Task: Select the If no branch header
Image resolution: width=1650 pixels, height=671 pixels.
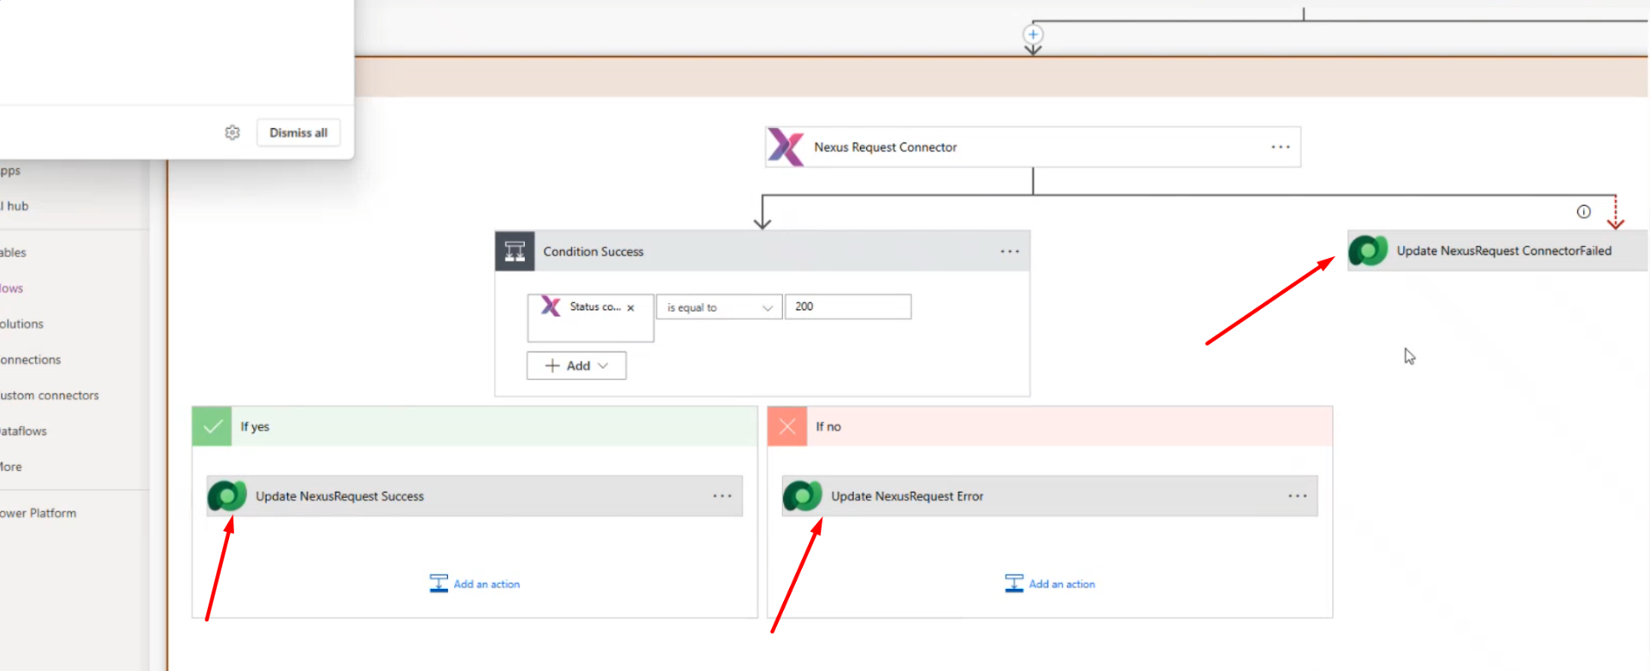Action: 1050,426
